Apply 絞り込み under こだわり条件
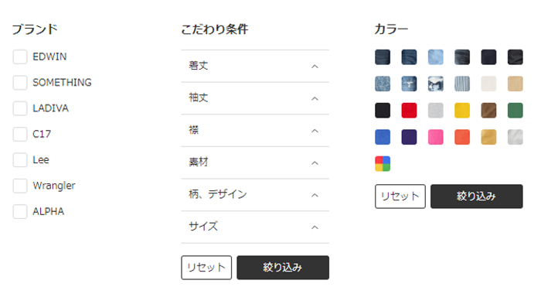This screenshot has width=541, height=294. pyautogui.click(x=283, y=268)
